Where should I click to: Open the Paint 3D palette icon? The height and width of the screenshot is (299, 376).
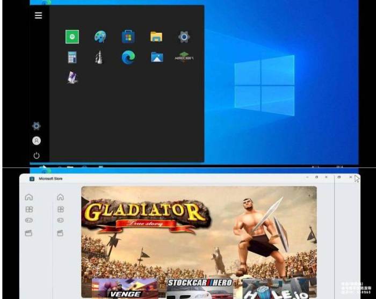(100, 37)
